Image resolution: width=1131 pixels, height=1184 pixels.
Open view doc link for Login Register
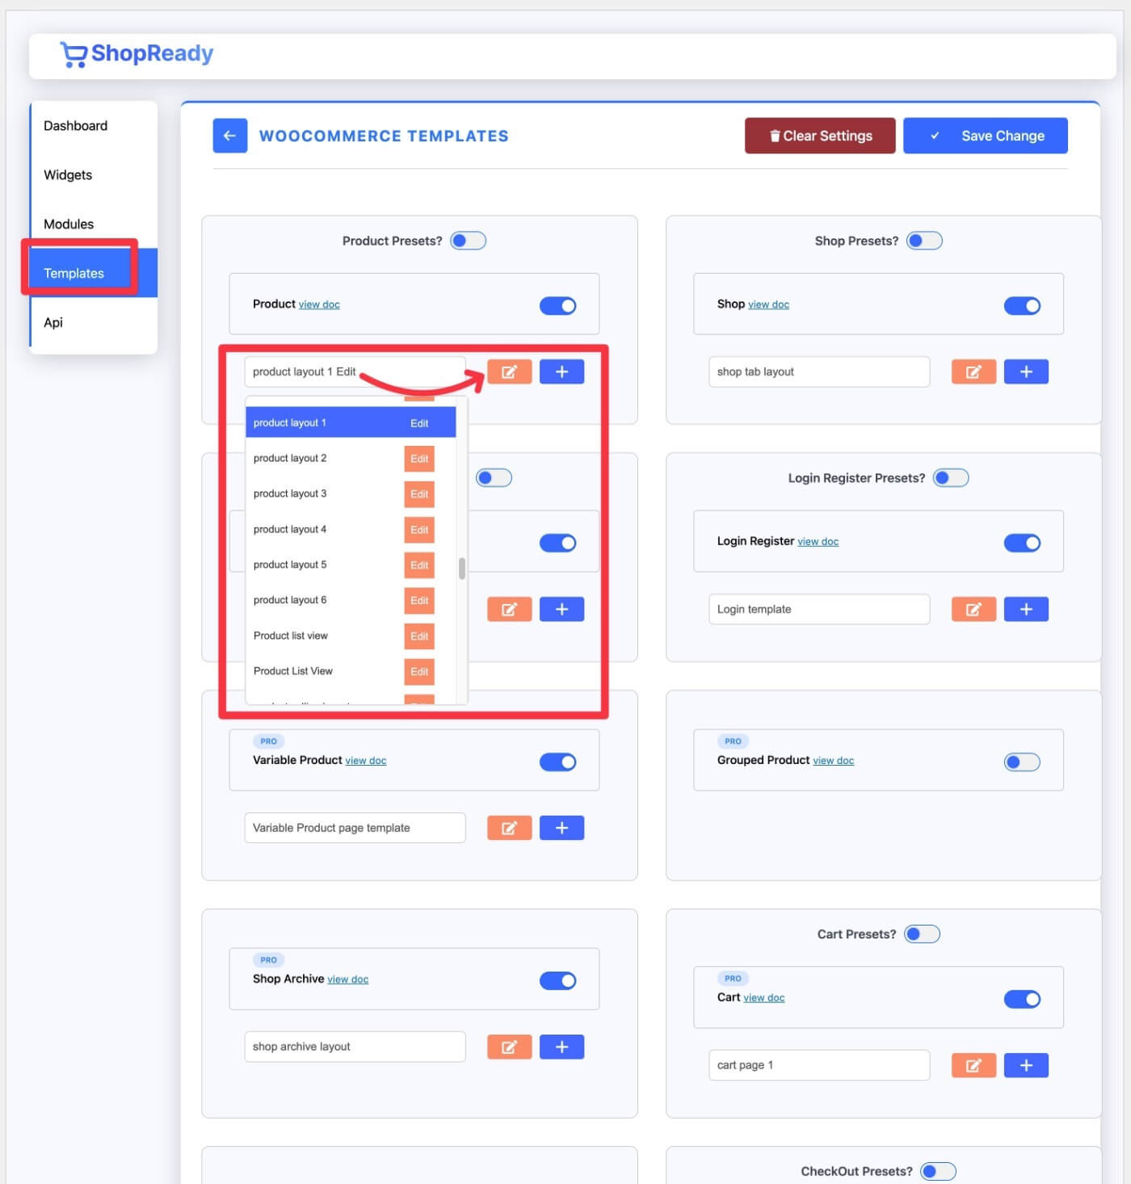[x=818, y=542]
